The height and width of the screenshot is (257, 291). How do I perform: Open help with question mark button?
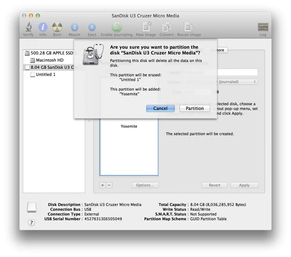tap(31, 222)
